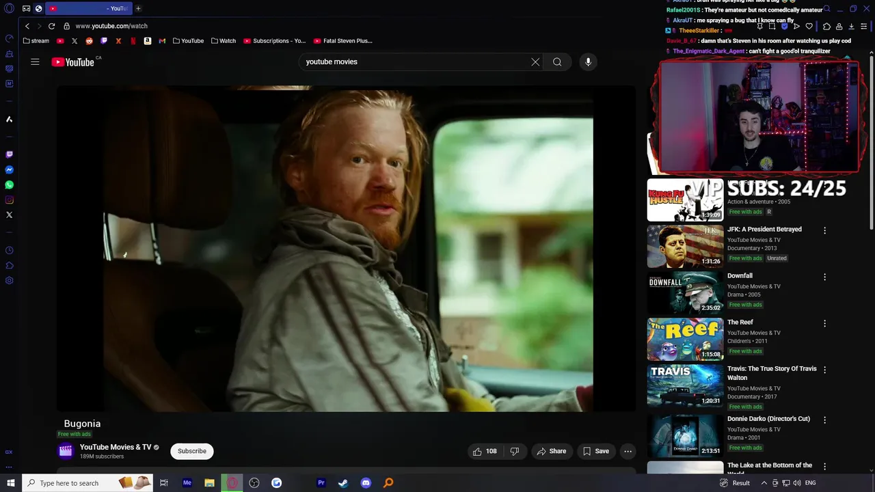875x492 pixels.
Task: Open sidebar more options dots
Action: click(x=9, y=467)
